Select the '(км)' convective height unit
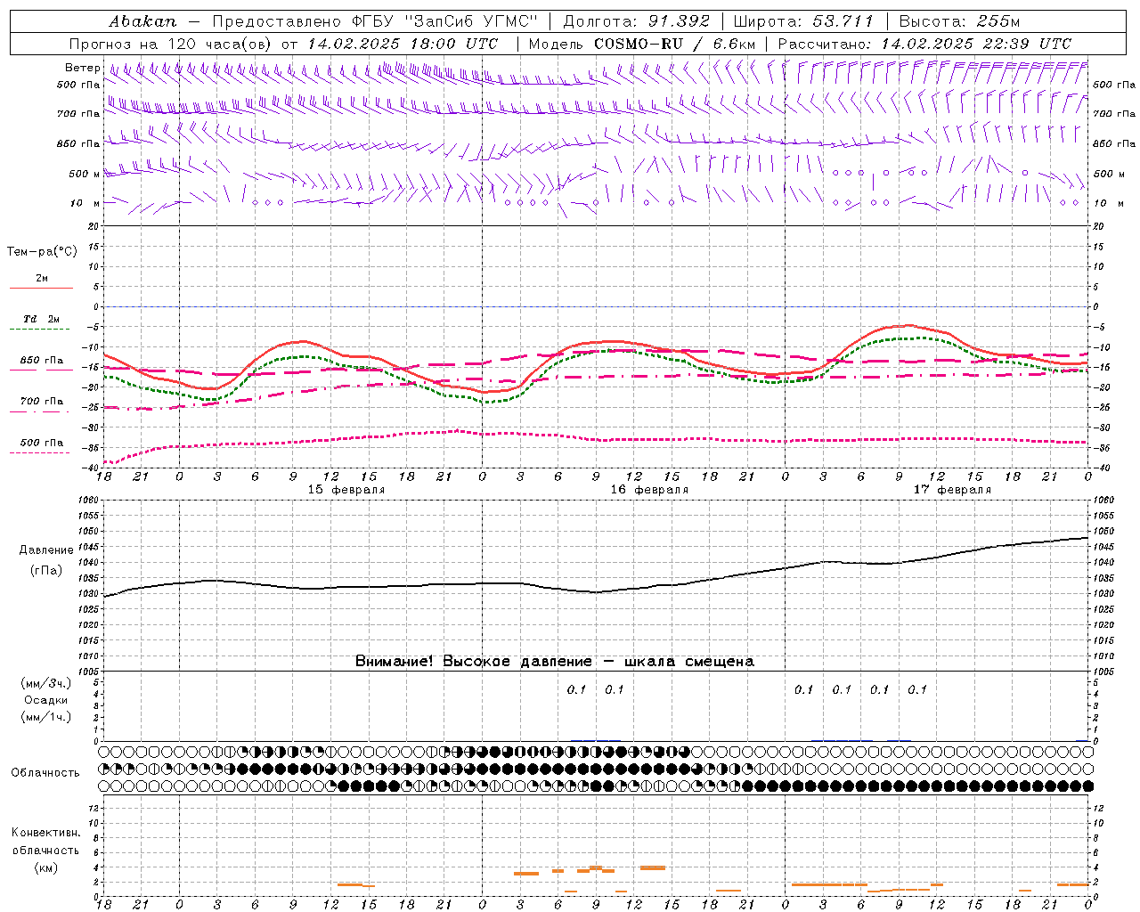The width and height of the screenshot is (1140, 912). [46, 867]
